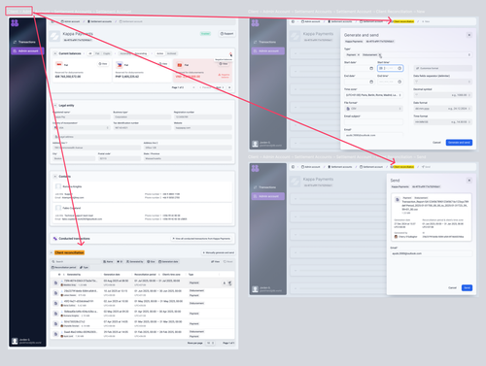486x366 pixels.
Task: Open End date calendar picker
Action: (x=371, y=82)
